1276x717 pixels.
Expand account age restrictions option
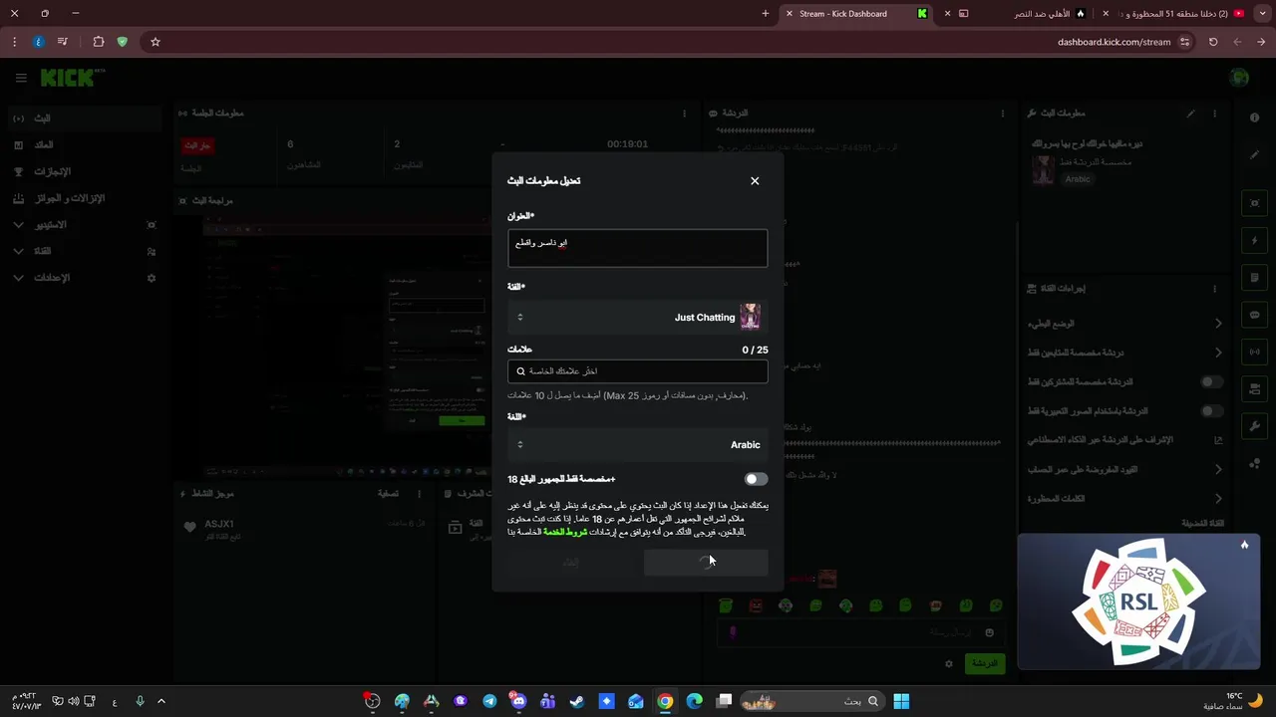tap(1124, 469)
